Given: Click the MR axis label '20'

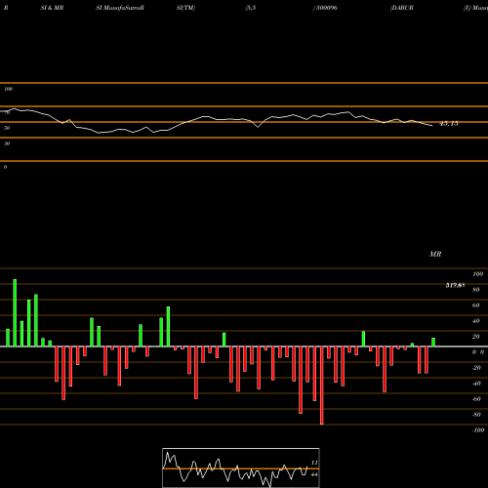Looking at the screenshot, I should pyautogui.click(x=476, y=337).
